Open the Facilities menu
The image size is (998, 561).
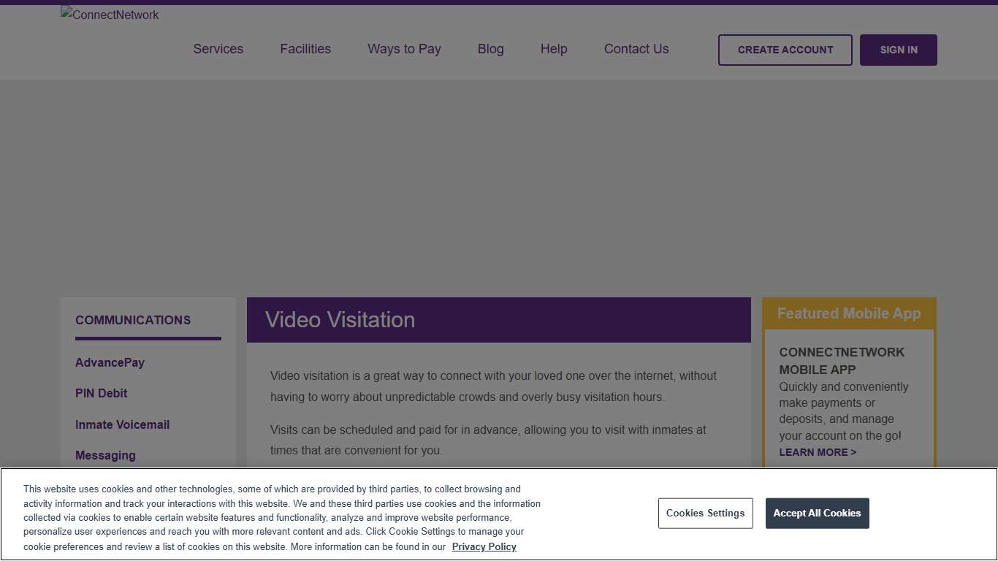(305, 49)
